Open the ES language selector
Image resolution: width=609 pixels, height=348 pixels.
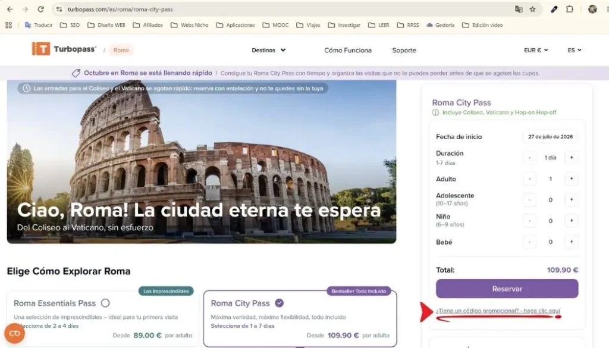[575, 50]
